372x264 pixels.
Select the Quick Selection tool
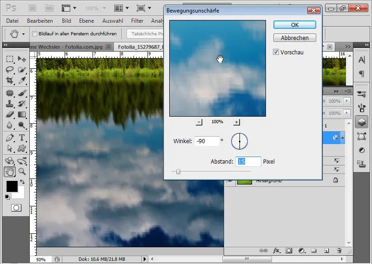pos(22,70)
